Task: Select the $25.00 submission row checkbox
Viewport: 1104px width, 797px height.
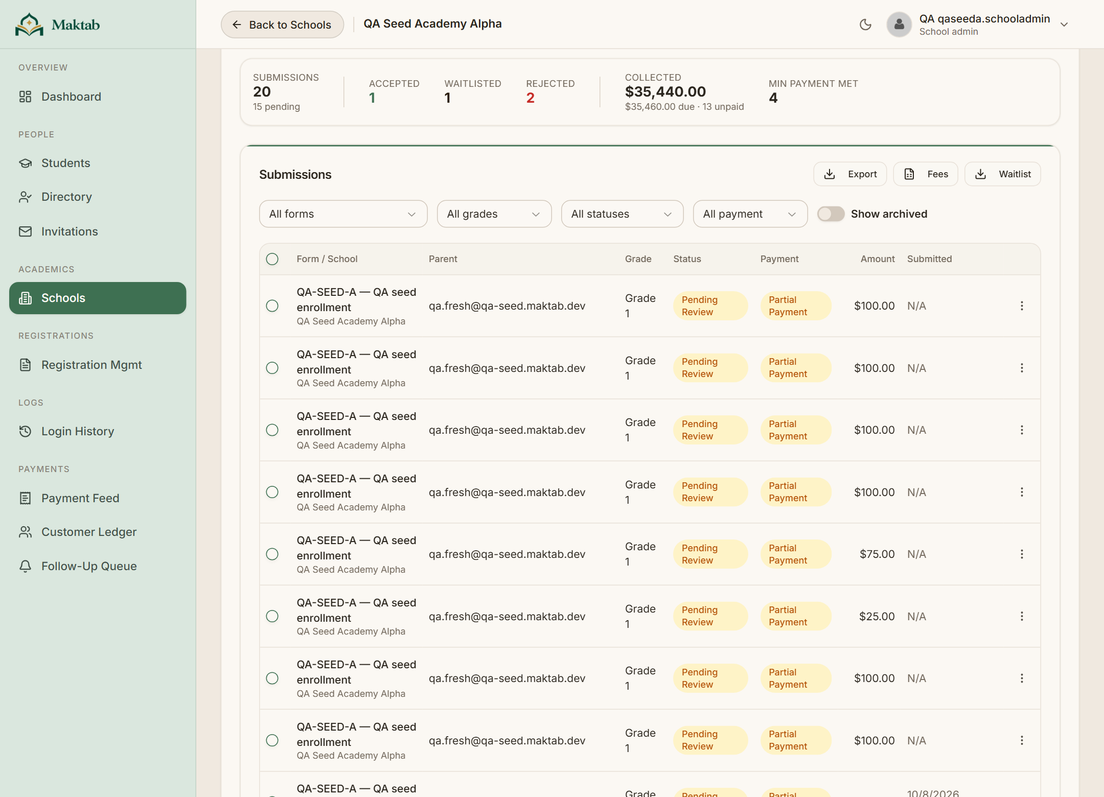Action: (272, 616)
